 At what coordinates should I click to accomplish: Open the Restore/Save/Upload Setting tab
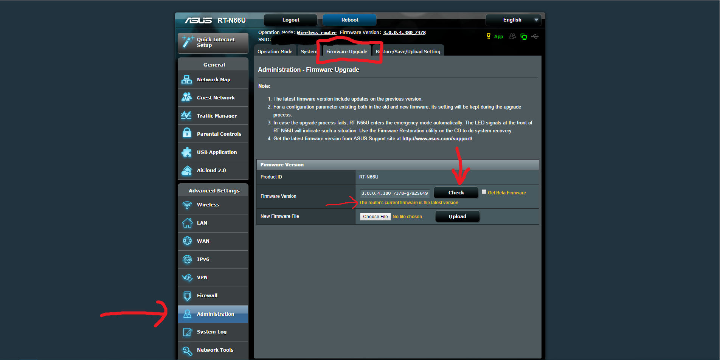pos(408,51)
